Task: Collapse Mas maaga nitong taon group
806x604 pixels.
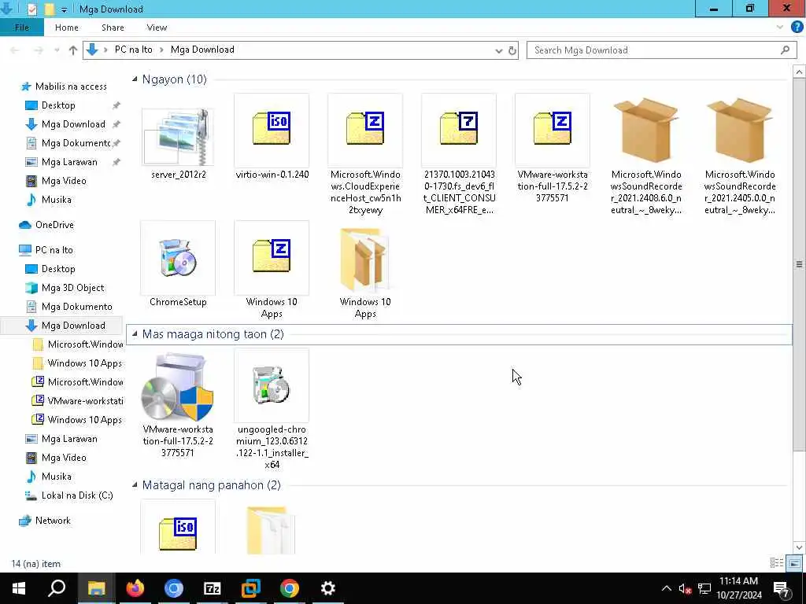Action: point(135,333)
